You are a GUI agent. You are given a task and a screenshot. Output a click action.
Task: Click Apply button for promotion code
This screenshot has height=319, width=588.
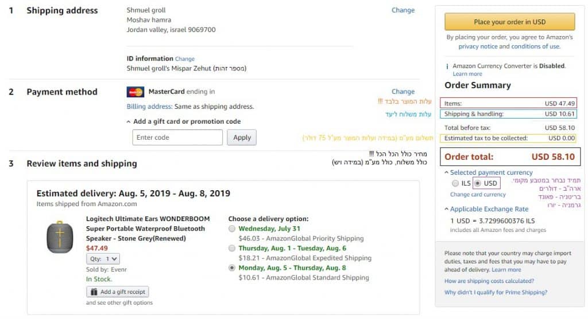(x=242, y=137)
